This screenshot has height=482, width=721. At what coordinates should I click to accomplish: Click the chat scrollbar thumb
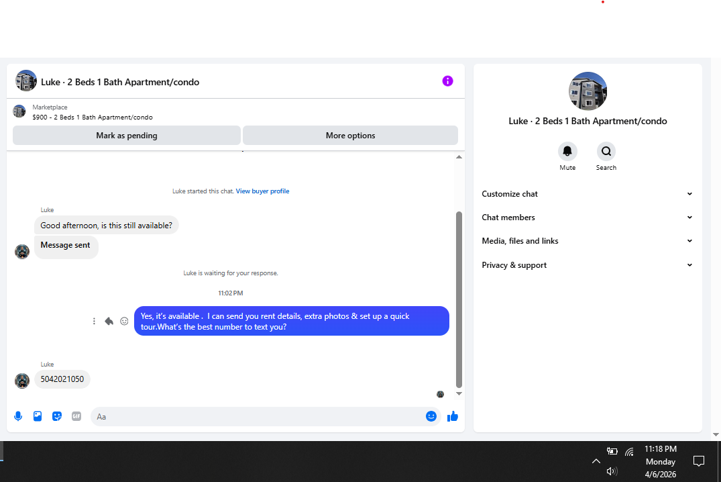click(x=459, y=299)
